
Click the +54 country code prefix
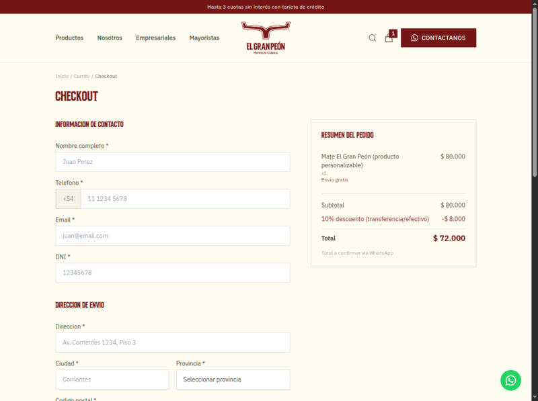[68, 199]
